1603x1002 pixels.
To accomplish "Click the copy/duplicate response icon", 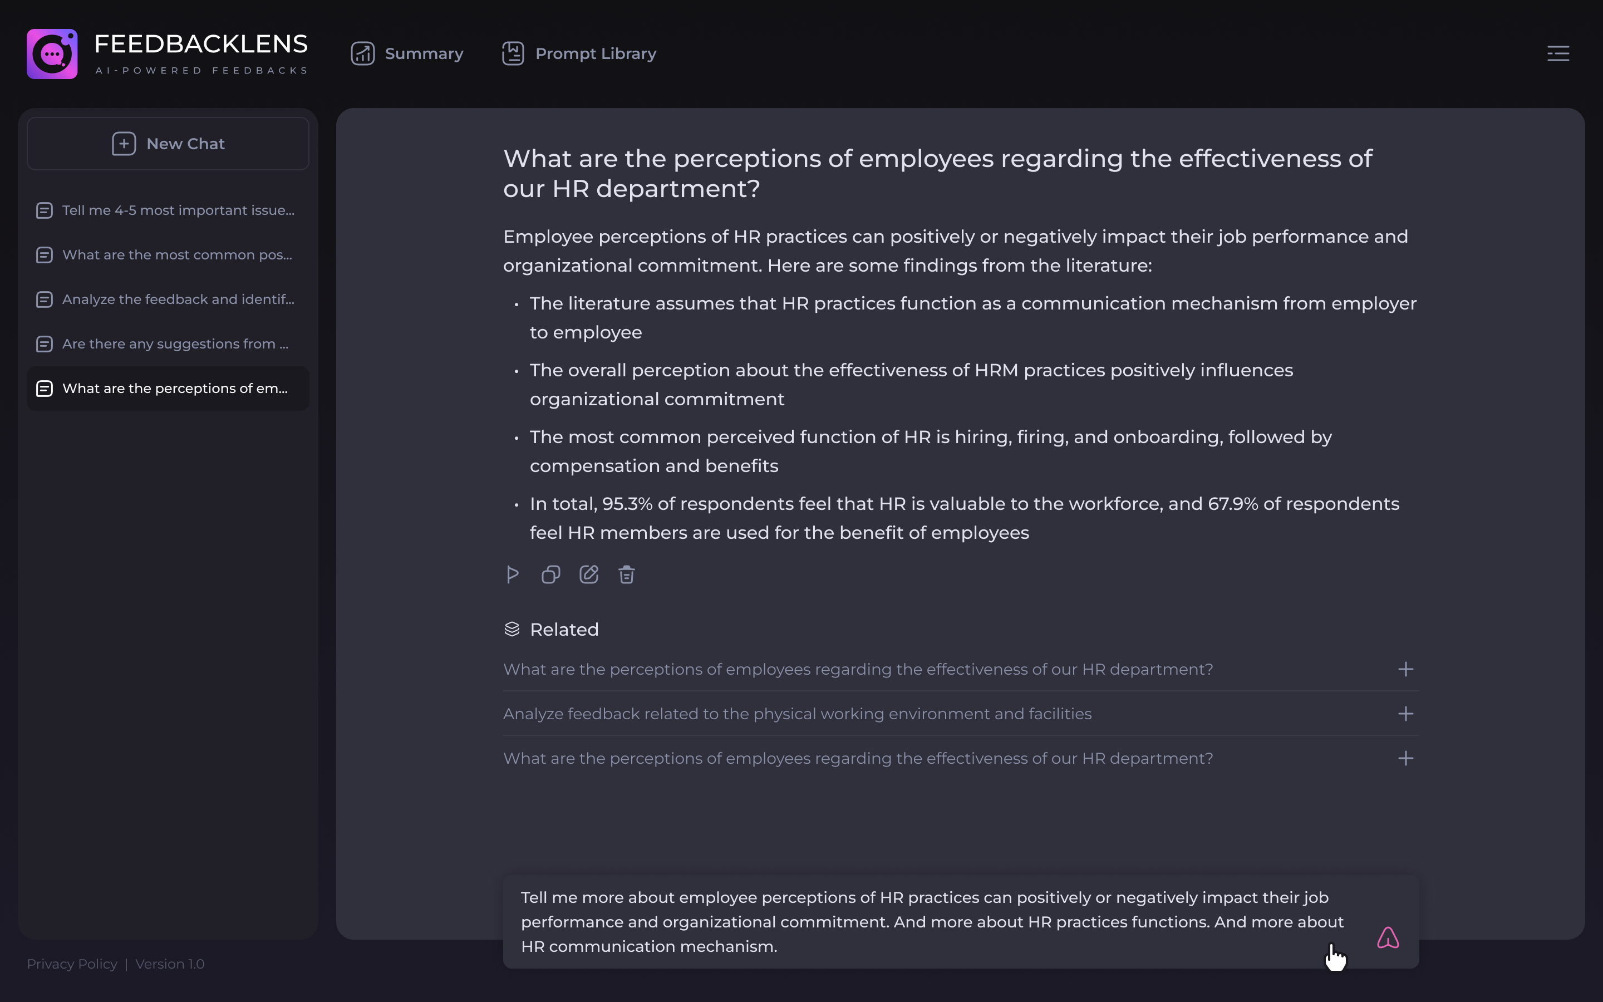I will coord(550,575).
